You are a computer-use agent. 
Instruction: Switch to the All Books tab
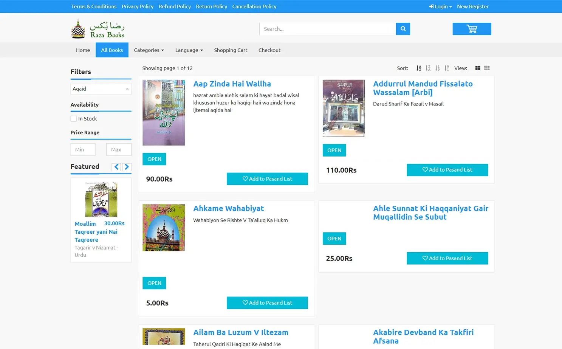pos(112,50)
